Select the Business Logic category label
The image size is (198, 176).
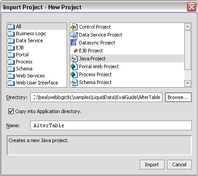click(x=31, y=33)
